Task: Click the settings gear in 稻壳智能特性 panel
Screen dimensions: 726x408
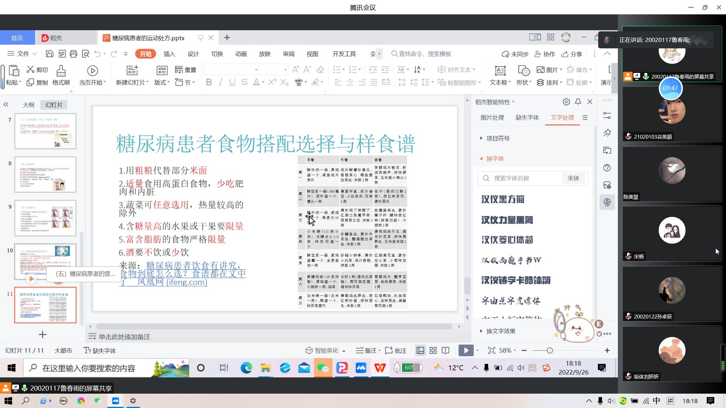Action: [x=566, y=102]
